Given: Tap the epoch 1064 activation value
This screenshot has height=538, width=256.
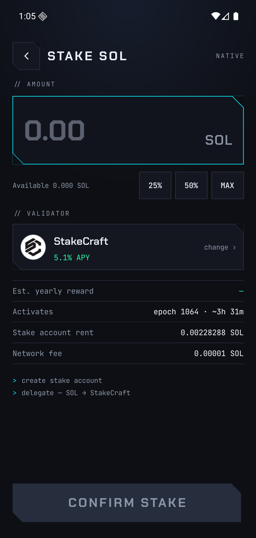Looking at the screenshot, I should tap(199, 312).
